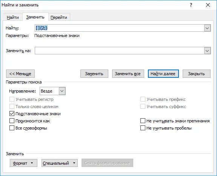Uncheck the Подстановочные знаки checkbox

click(12, 114)
